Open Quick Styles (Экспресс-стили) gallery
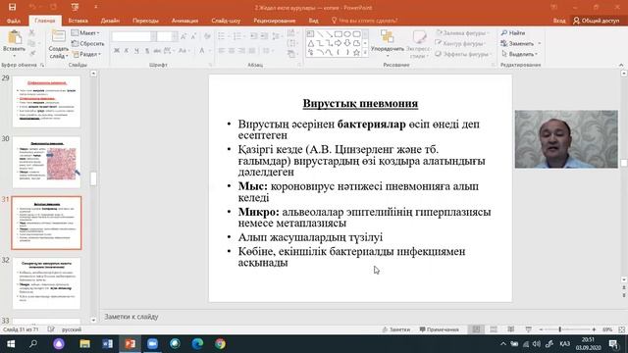This screenshot has height=353, width=628. click(x=419, y=43)
